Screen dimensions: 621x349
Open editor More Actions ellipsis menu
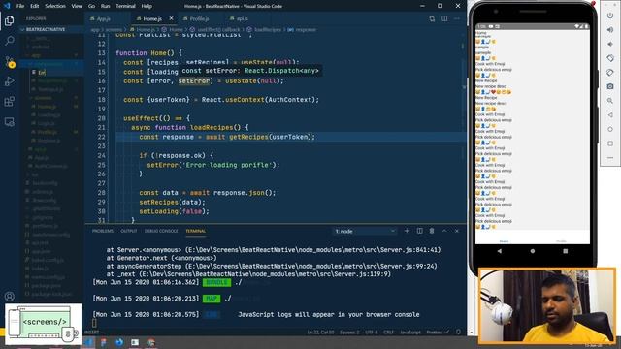tap(457, 18)
